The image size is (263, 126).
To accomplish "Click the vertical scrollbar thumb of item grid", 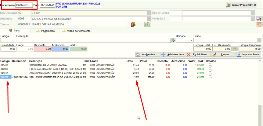I will (260, 115).
